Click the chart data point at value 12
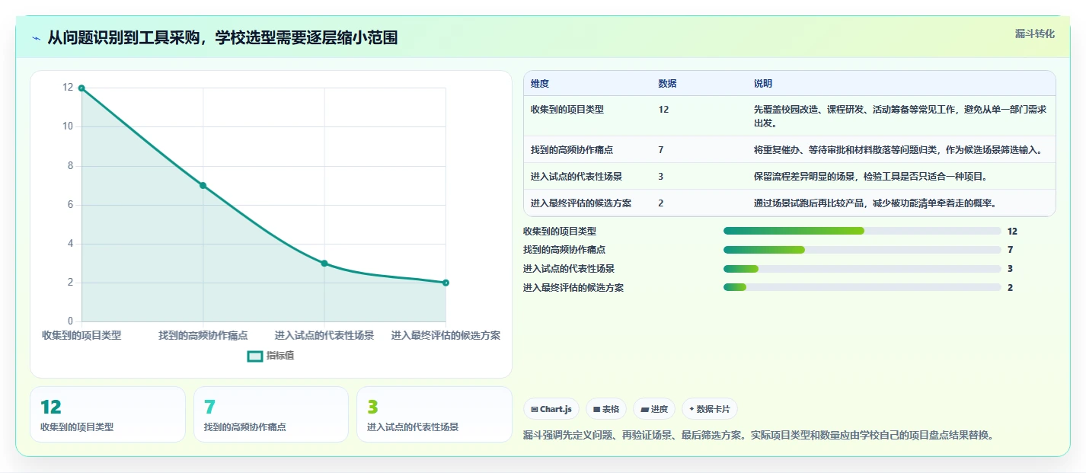Viewport: 1086px width, 473px height. tap(81, 88)
